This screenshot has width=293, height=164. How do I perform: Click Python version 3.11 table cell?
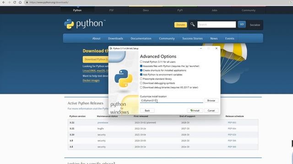pyautogui.click(x=72, y=128)
